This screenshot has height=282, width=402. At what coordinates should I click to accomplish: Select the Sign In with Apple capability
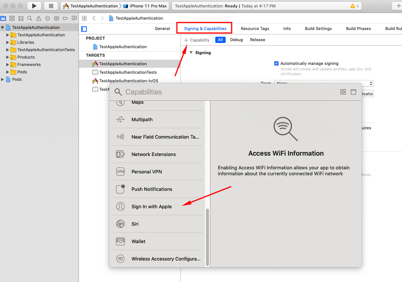click(152, 206)
